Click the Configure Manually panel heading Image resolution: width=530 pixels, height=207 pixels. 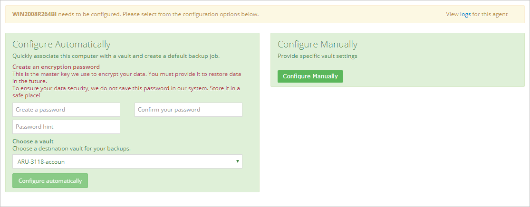click(318, 44)
